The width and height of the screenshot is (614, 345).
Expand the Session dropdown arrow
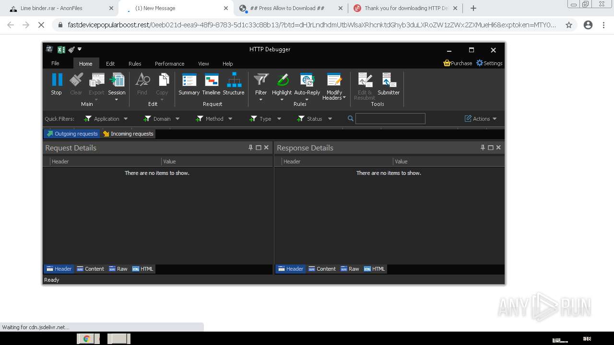117,100
